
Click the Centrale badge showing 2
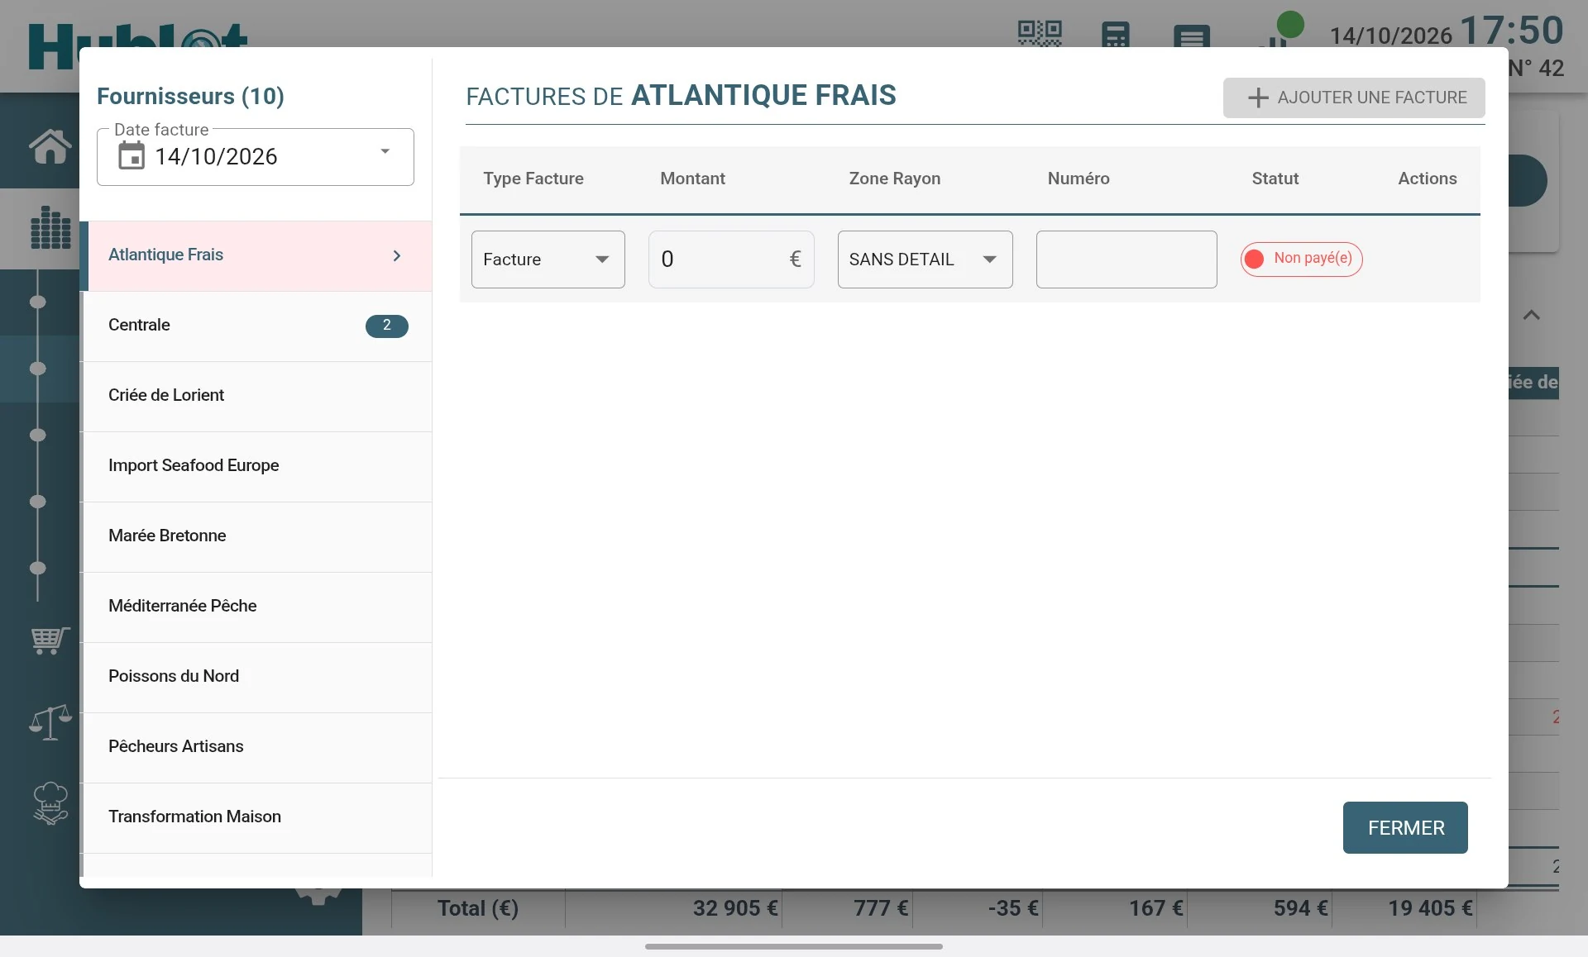386,326
